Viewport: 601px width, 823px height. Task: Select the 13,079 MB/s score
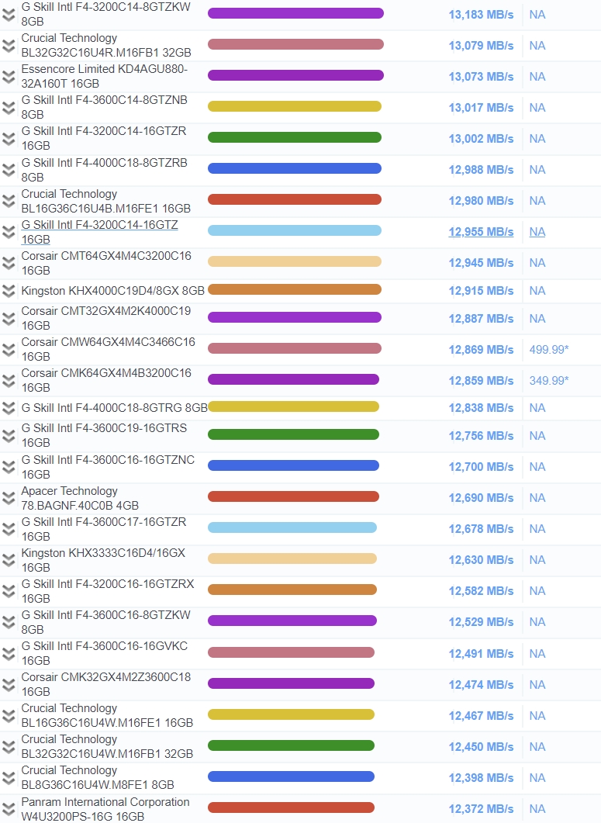481,46
